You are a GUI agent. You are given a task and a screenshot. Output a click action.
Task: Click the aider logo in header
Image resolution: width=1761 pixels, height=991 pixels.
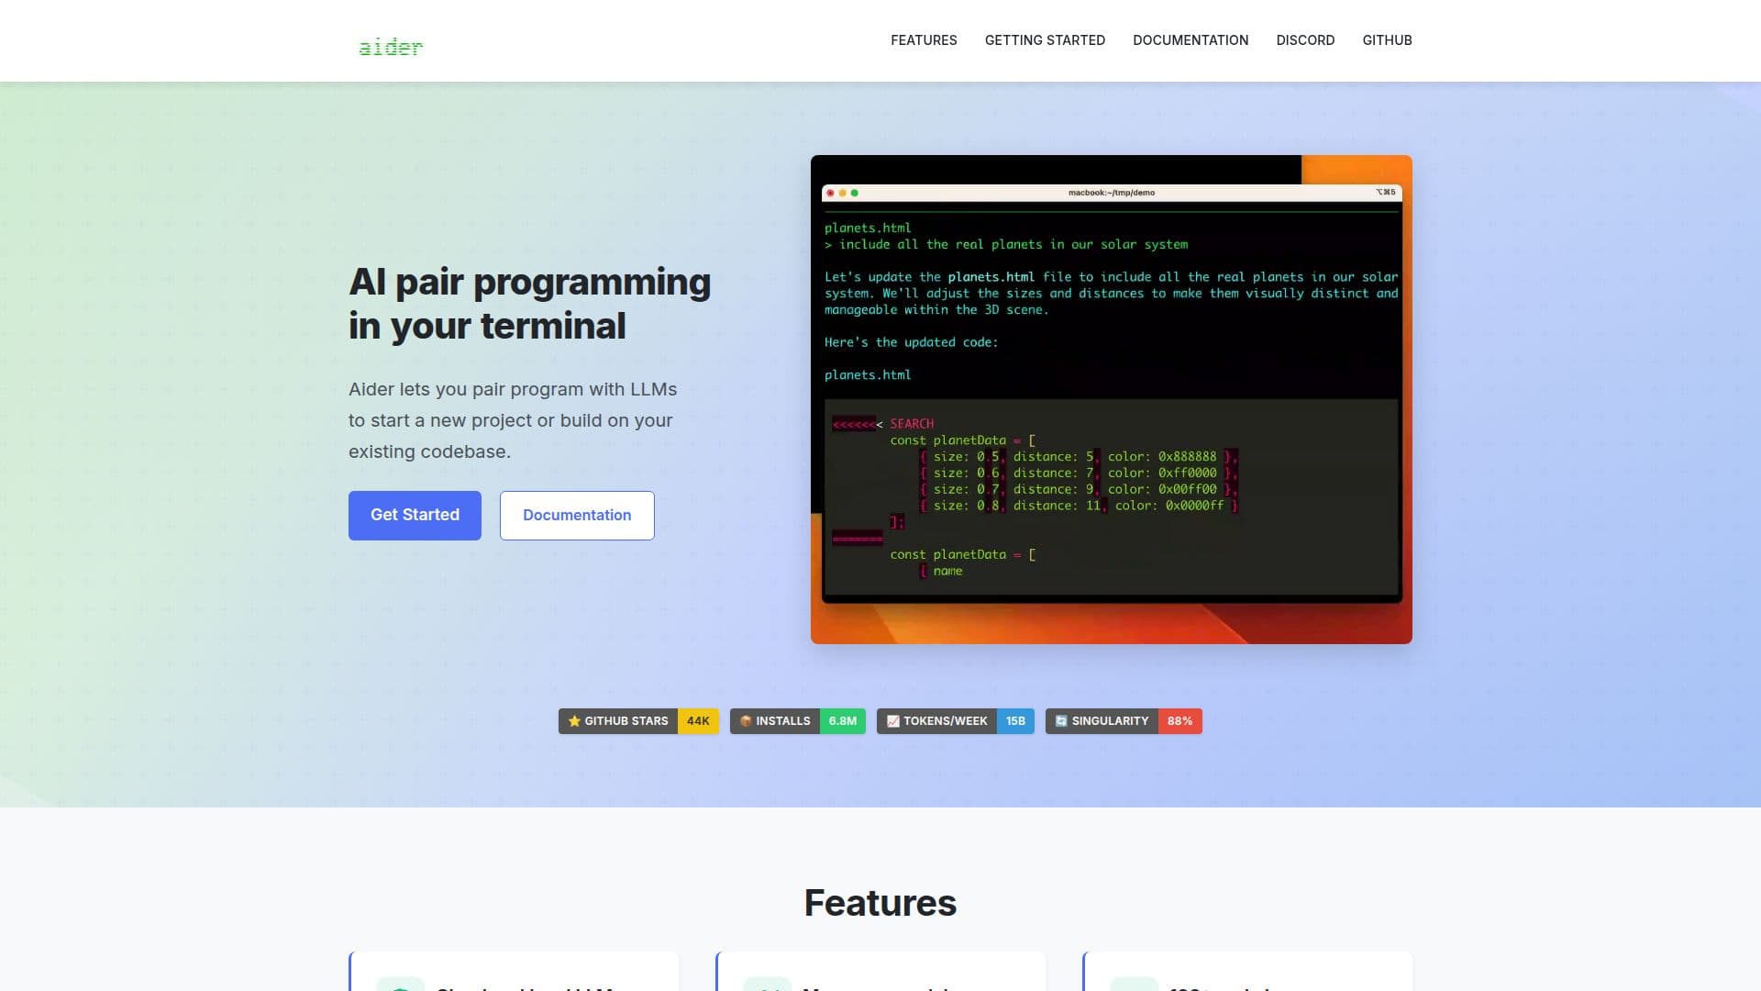[x=391, y=47]
